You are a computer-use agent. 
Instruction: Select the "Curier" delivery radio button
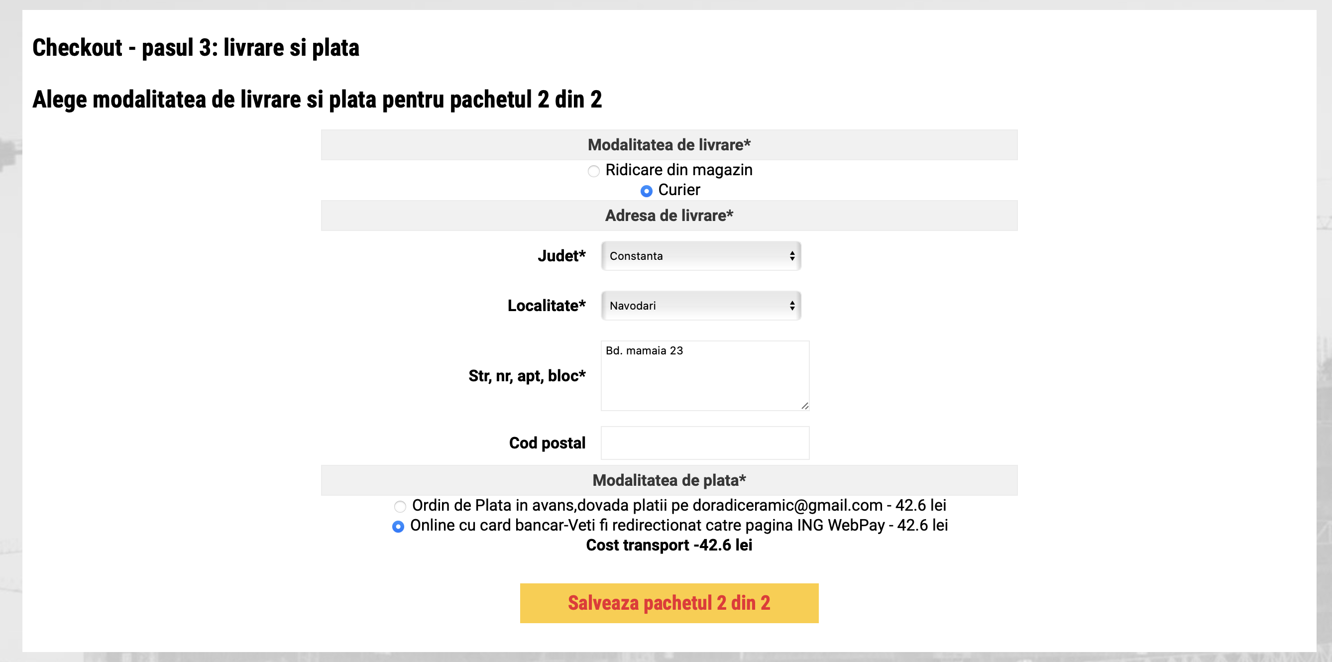(x=647, y=191)
